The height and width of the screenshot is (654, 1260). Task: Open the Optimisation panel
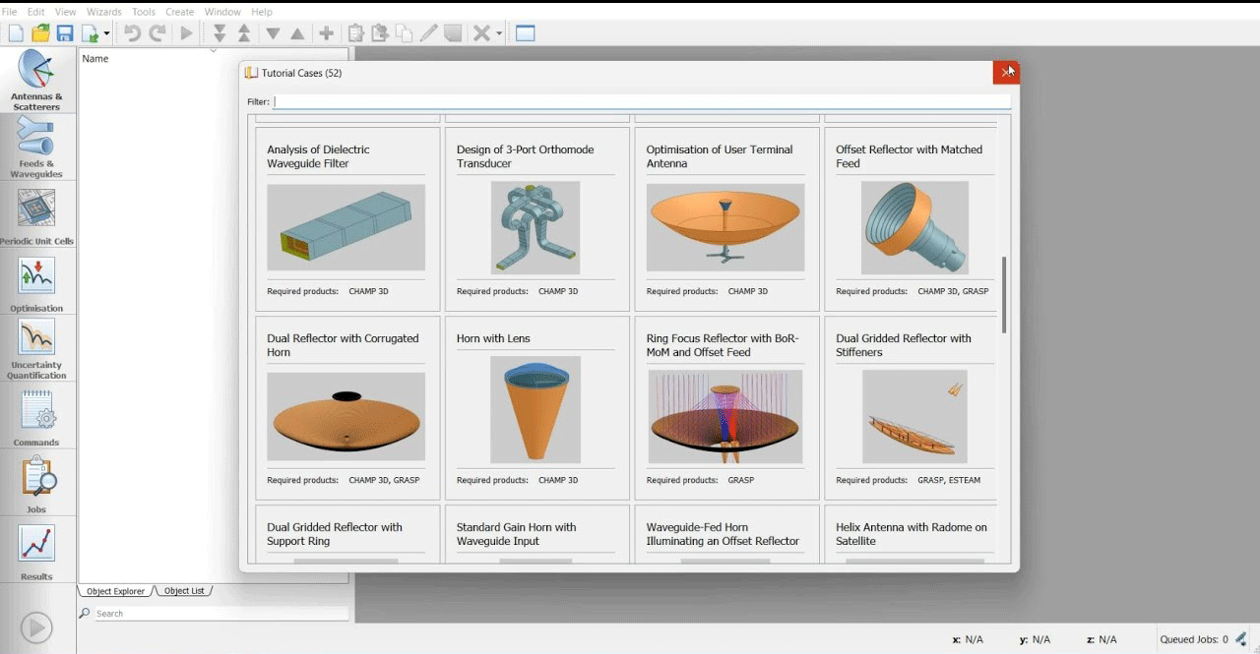36,283
